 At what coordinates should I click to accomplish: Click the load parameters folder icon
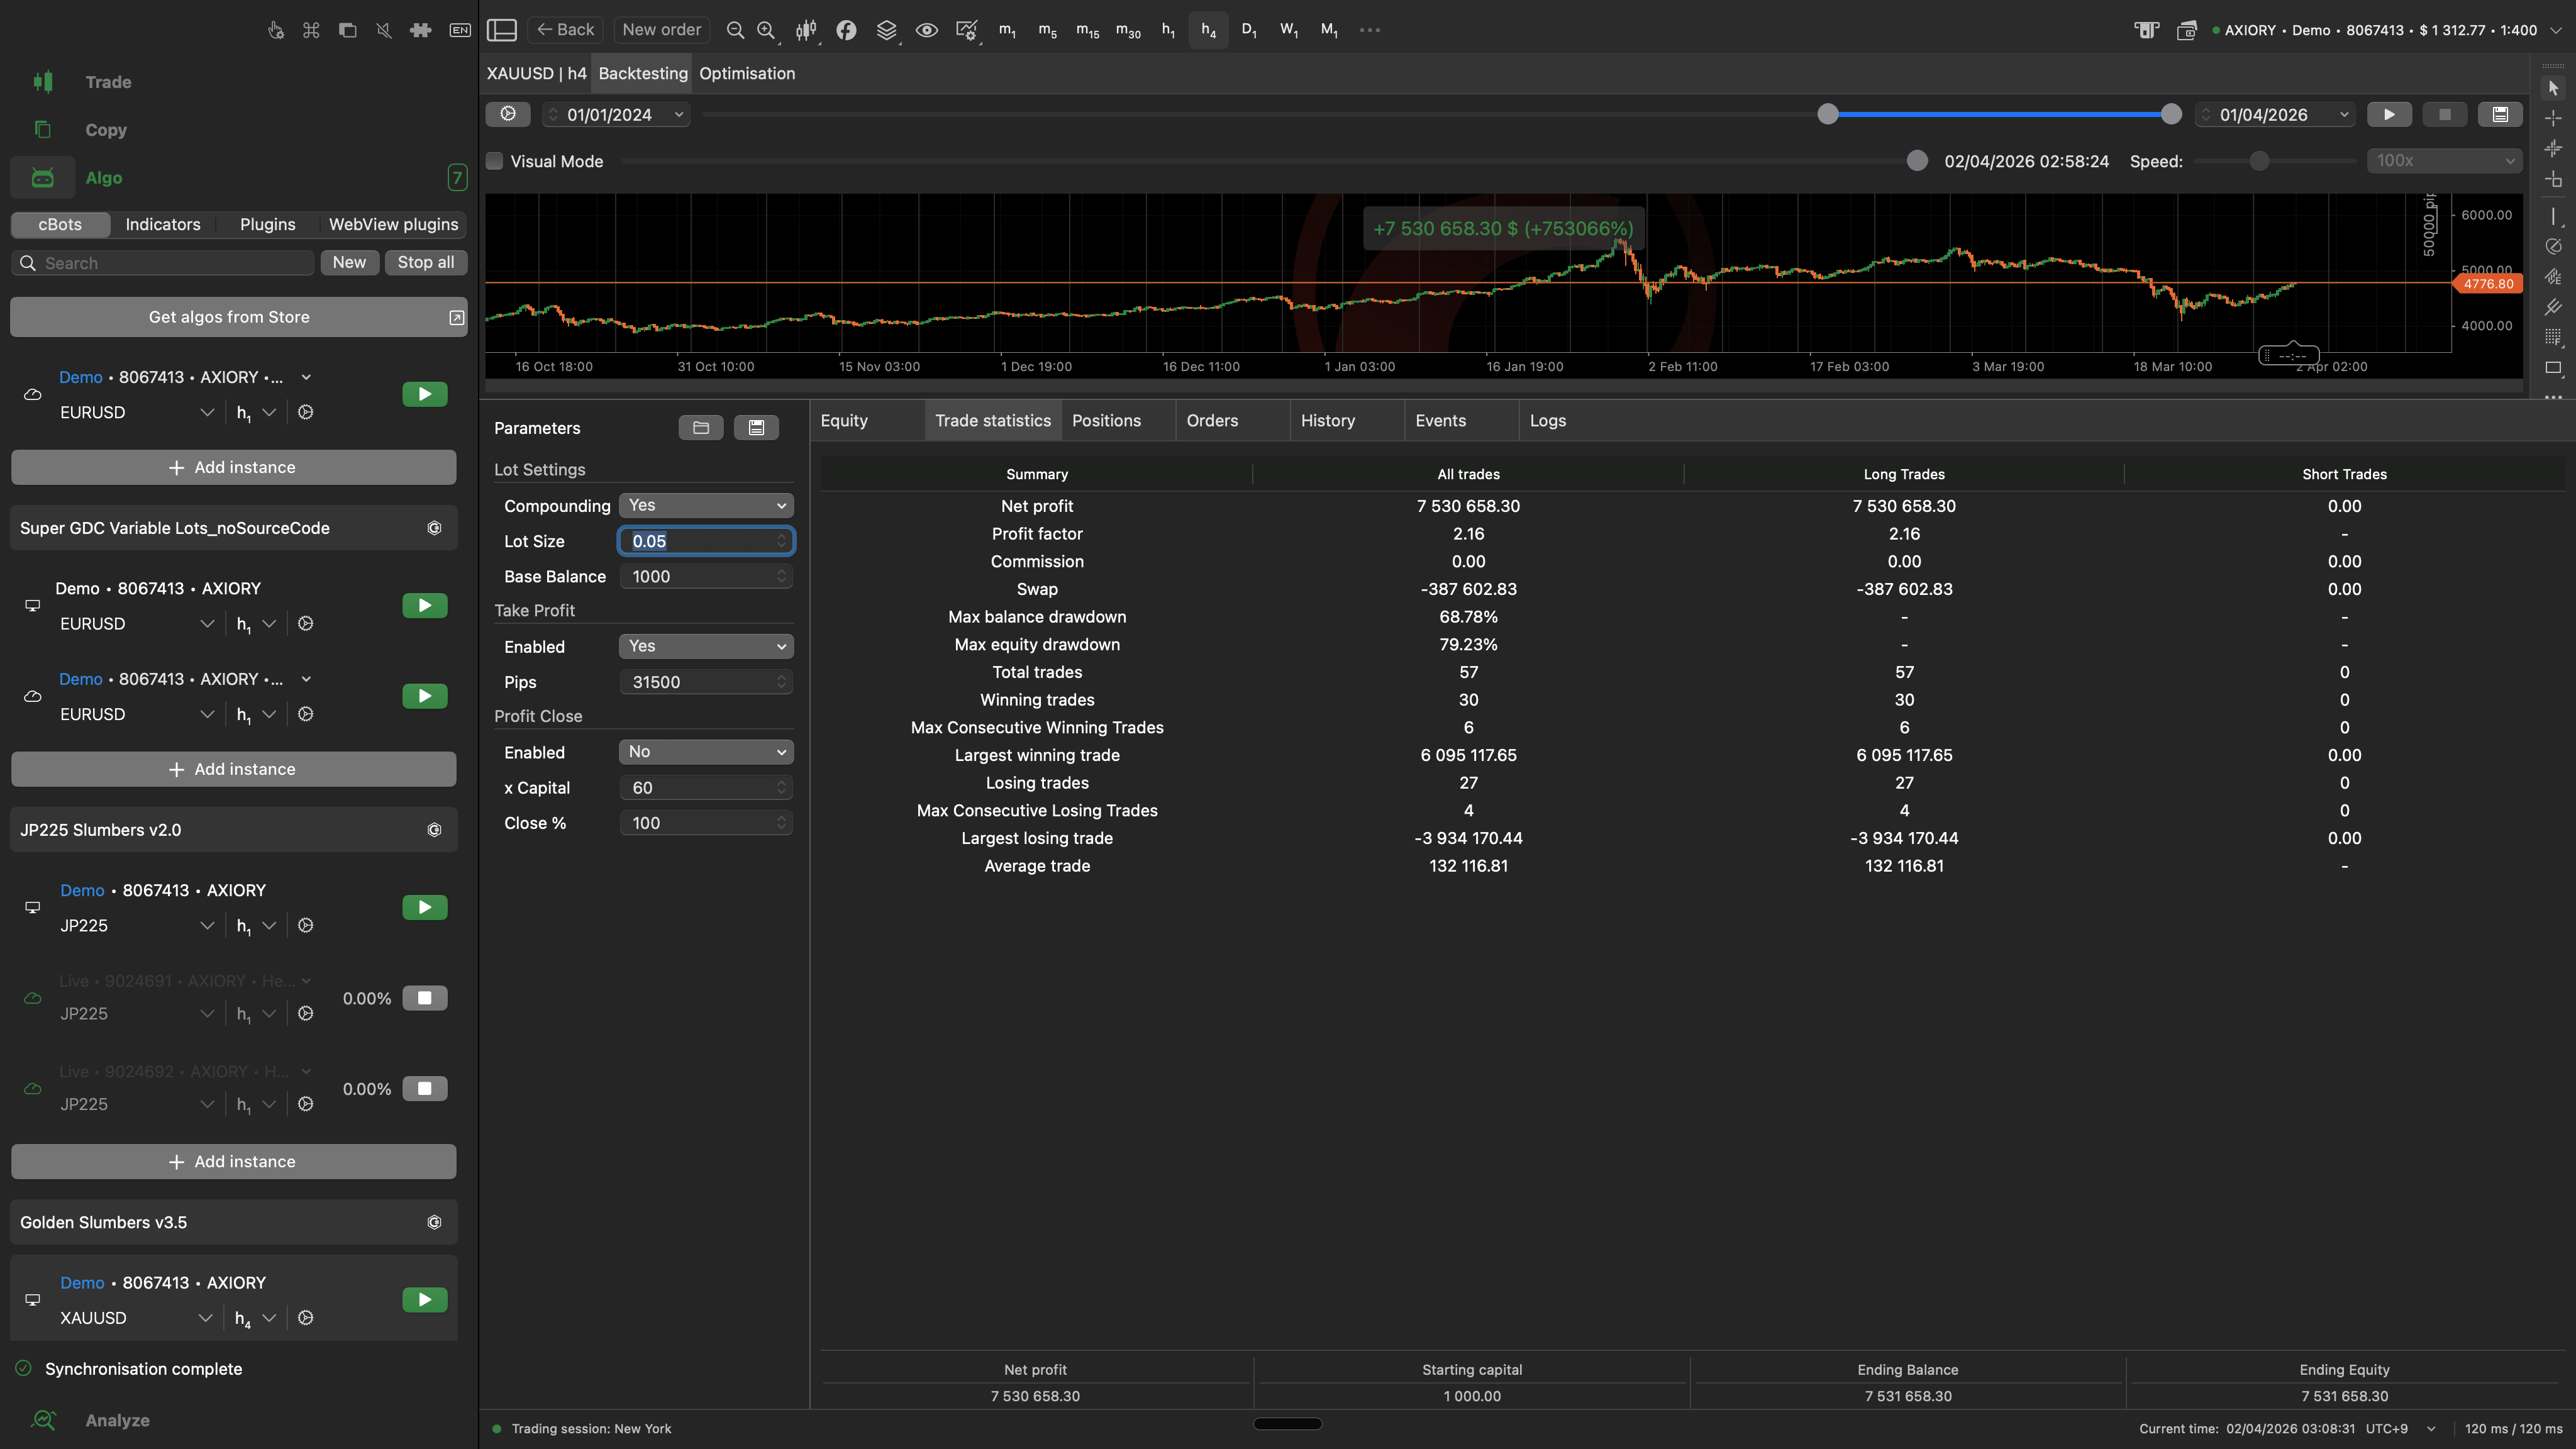(x=701, y=428)
